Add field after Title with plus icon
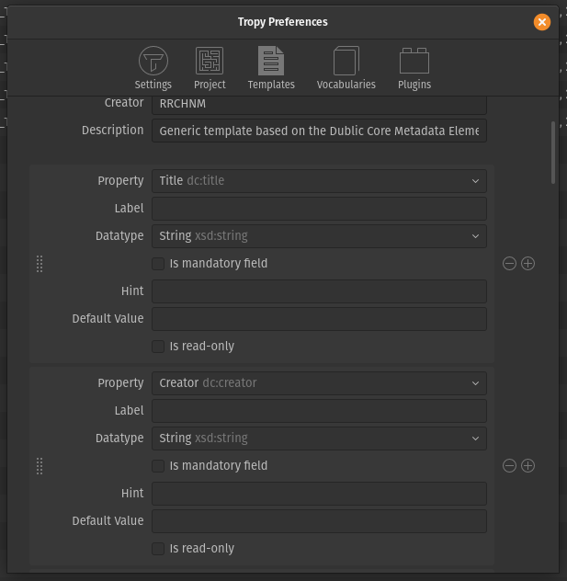This screenshot has width=567, height=581. (x=527, y=264)
